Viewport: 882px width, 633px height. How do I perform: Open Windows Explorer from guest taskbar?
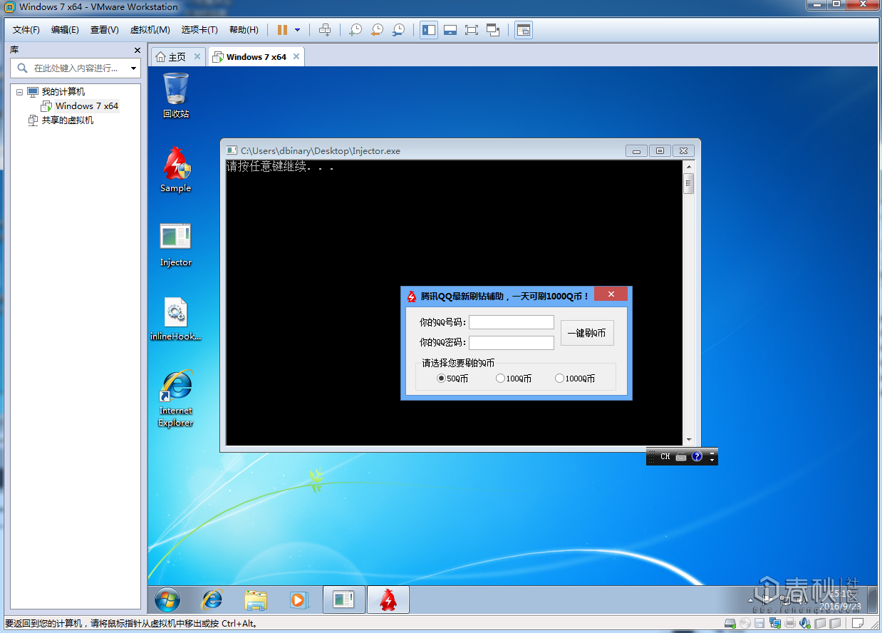coord(256,600)
